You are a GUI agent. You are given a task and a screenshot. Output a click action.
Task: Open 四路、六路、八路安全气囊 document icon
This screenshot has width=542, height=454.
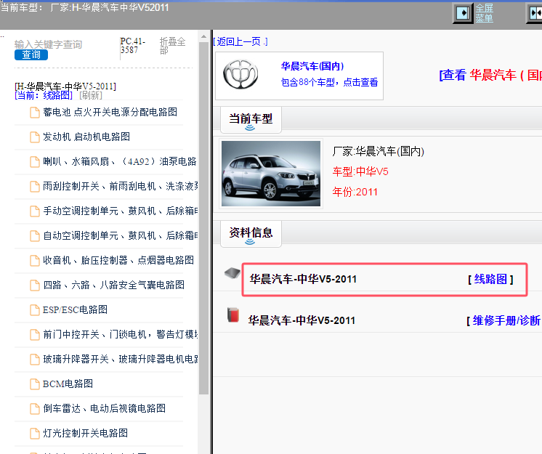point(35,285)
